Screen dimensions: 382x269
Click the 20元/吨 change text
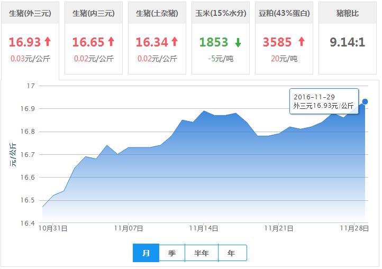(x=284, y=59)
